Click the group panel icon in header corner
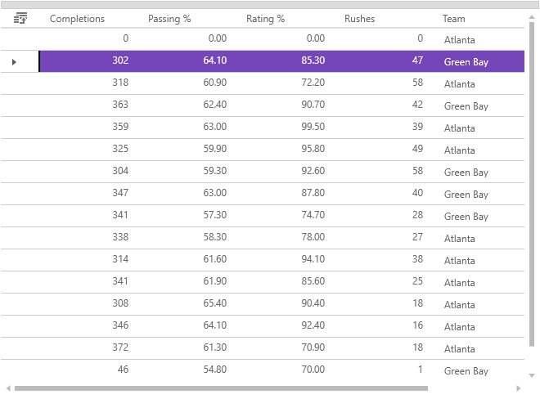Image resolution: width=540 pixels, height=399 pixels. (x=20, y=18)
